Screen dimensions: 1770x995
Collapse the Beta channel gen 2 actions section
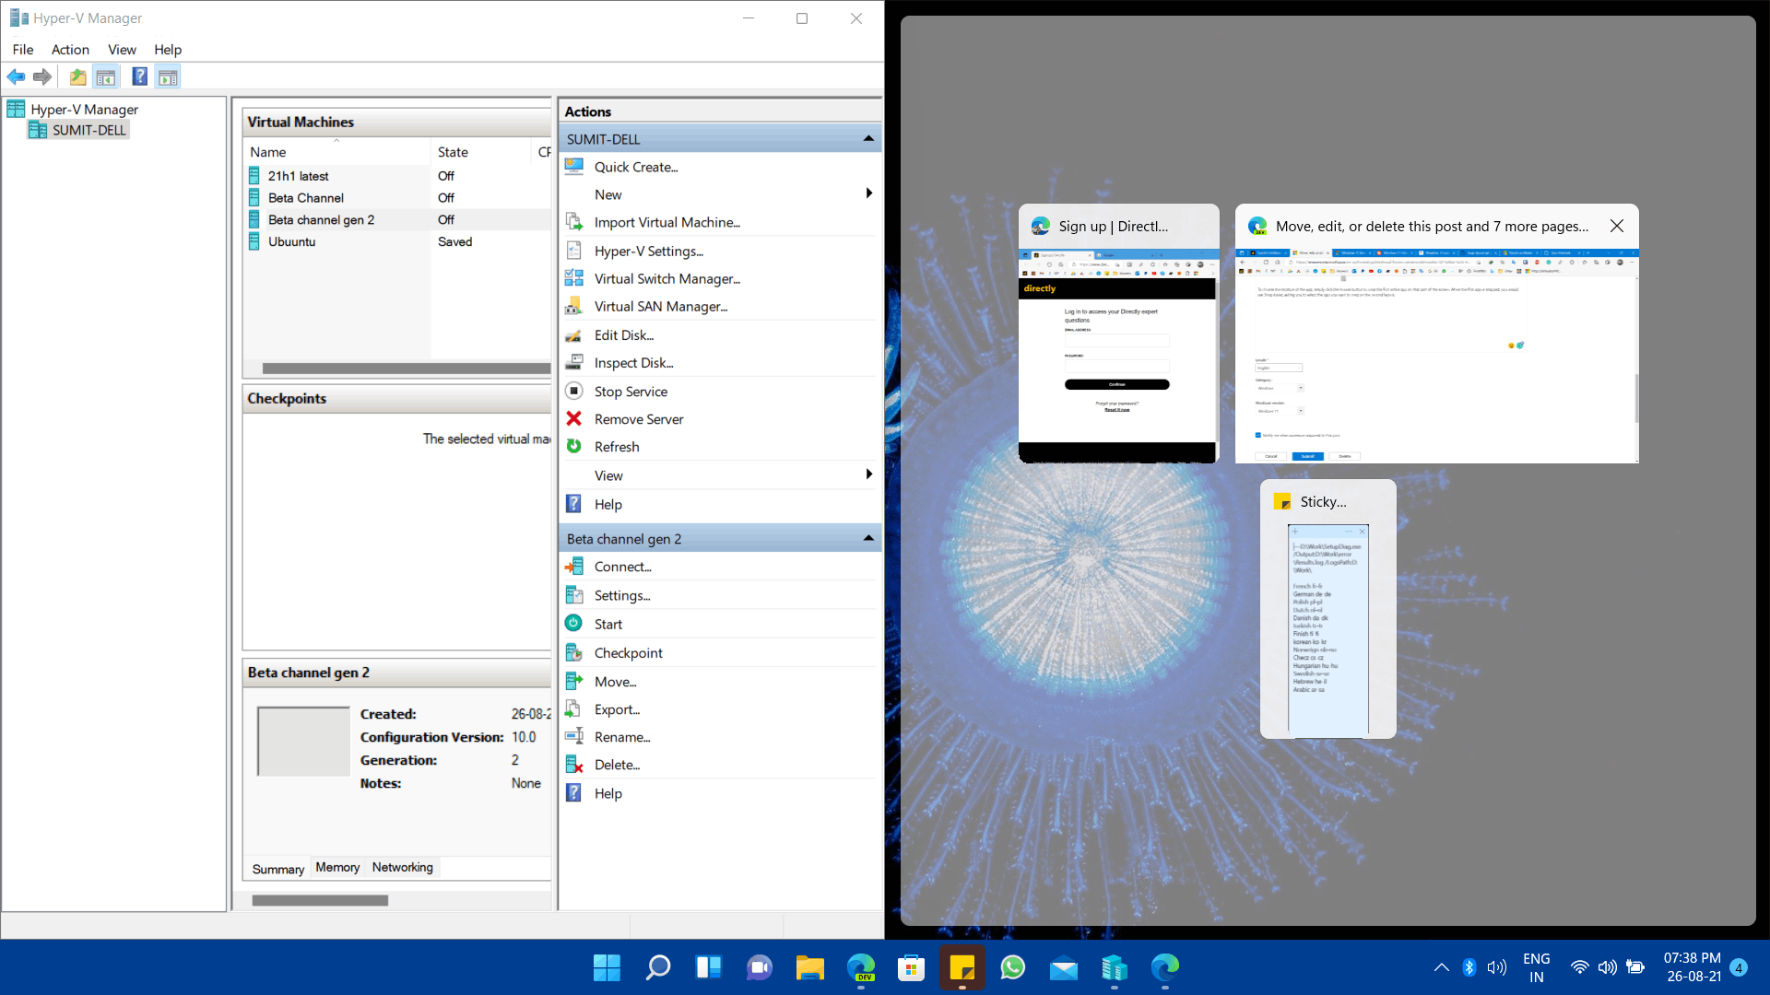[x=867, y=538]
